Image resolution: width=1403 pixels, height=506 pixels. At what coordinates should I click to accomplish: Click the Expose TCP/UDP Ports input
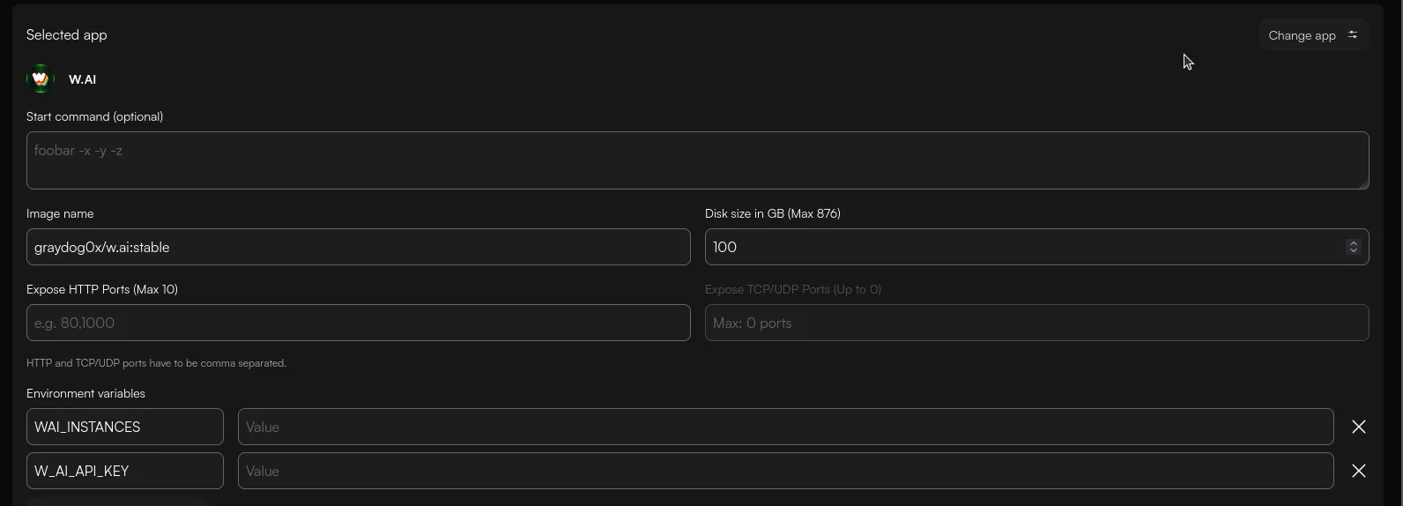[x=1036, y=323]
